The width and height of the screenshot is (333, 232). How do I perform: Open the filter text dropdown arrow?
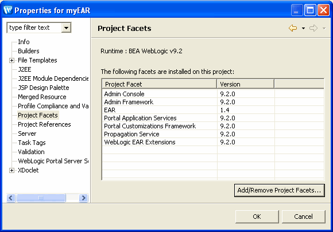(66, 27)
